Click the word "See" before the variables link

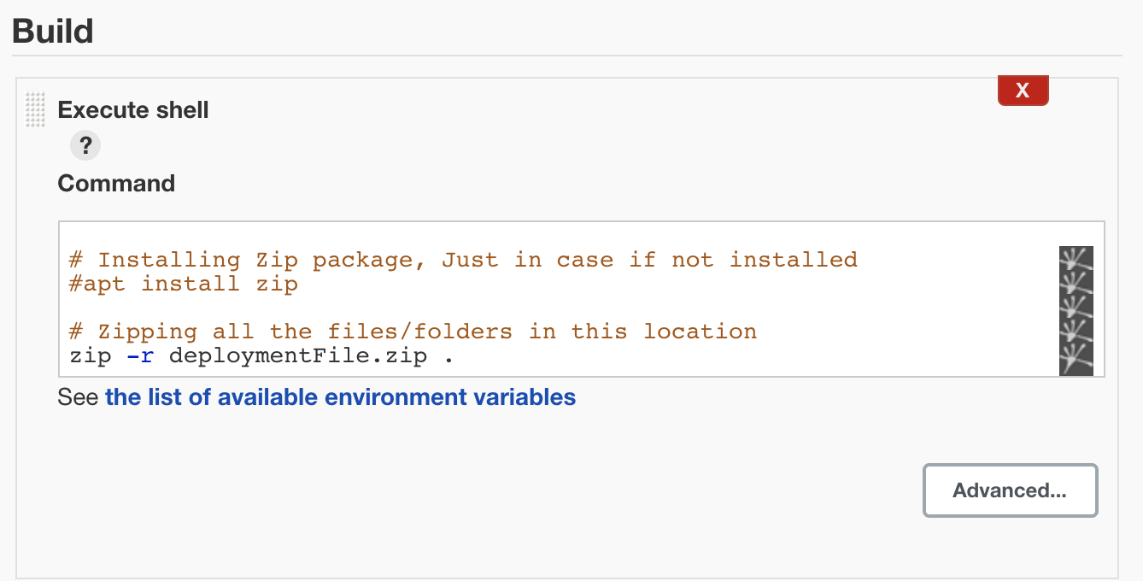coord(78,397)
